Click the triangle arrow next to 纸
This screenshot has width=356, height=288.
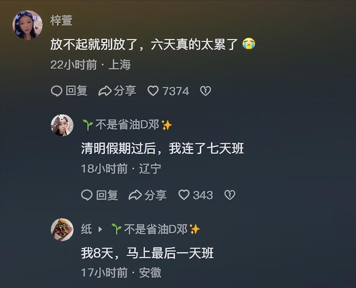(100, 229)
